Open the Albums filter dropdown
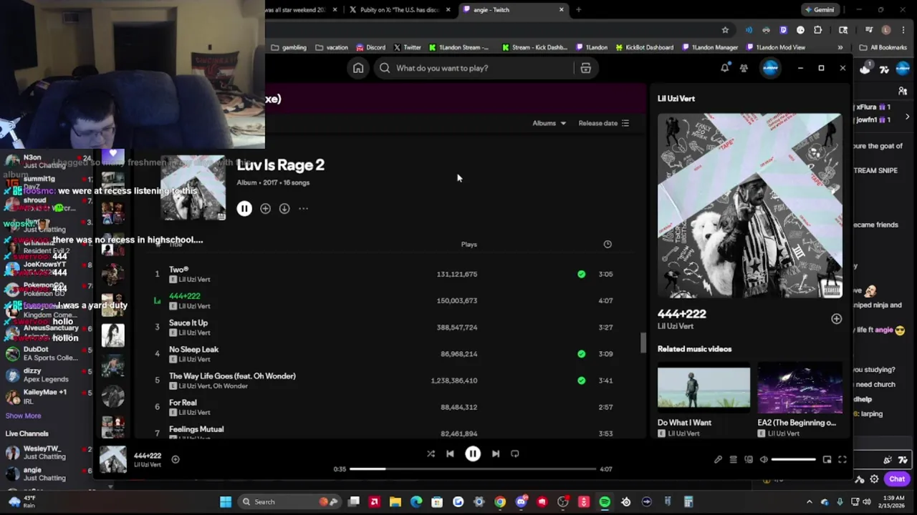This screenshot has width=917, height=515. pos(549,123)
